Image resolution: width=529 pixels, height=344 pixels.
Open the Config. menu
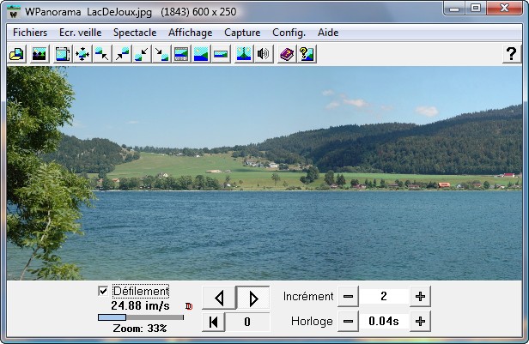(289, 33)
